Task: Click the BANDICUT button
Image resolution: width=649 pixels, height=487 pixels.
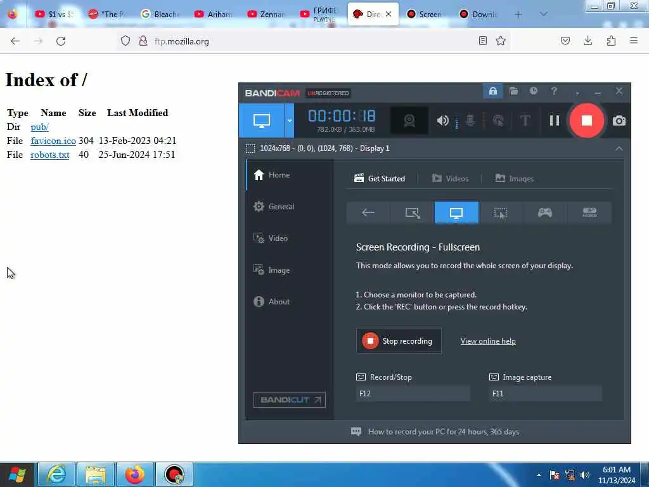Action: click(x=289, y=399)
